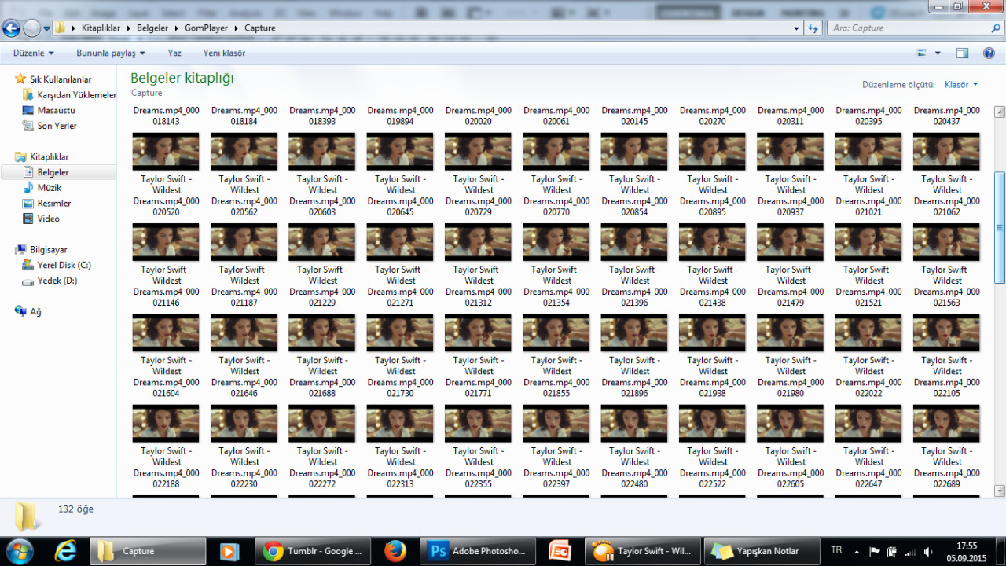The image size is (1006, 566).
Task: Open the 'Klasör' arrangement dropdown
Action: [x=961, y=84]
